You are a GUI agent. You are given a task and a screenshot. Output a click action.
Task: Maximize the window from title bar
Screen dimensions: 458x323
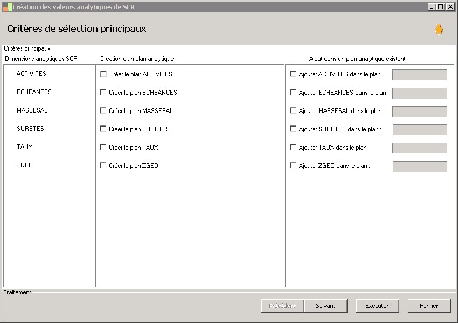click(441, 7)
